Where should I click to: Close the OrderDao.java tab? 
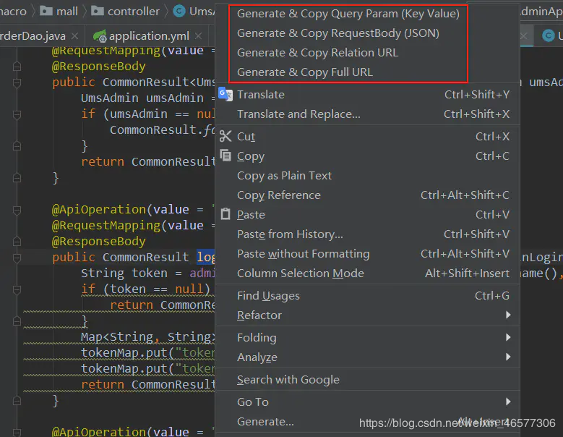click(74, 36)
